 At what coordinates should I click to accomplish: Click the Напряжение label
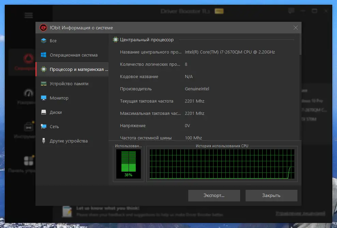click(133, 126)
